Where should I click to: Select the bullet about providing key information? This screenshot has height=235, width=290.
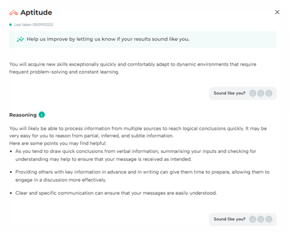click(x=143, y=176)
